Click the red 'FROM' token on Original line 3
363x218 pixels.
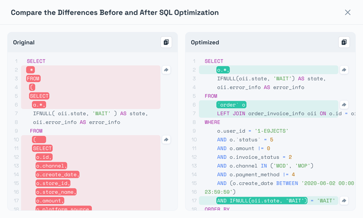(x=34, y=79)
